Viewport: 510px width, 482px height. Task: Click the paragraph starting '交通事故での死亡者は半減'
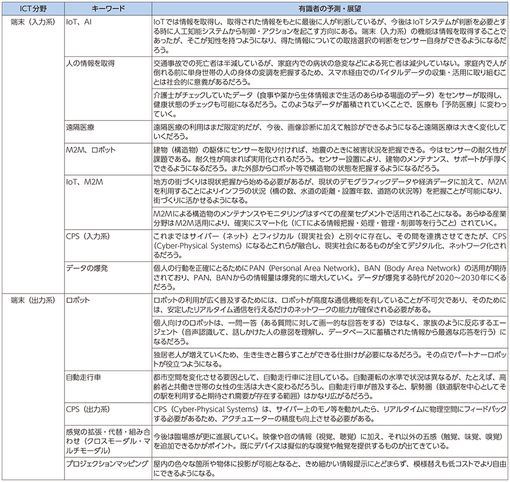(x=330, y=72)
